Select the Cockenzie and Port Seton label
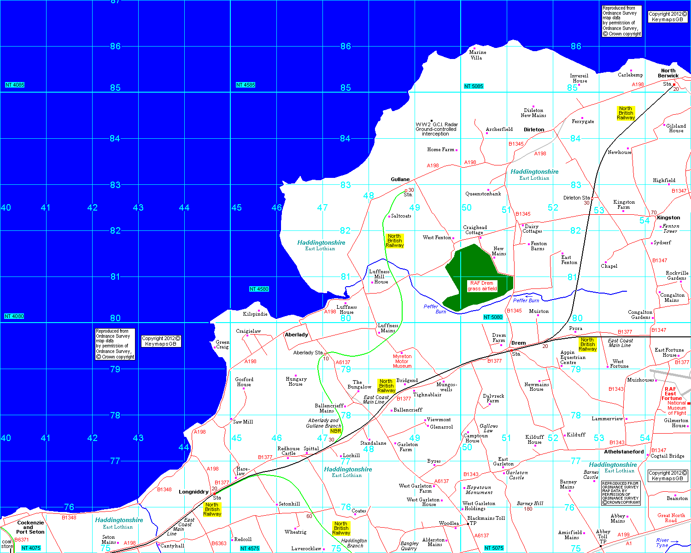The width and height of the screenshot is (691, 553). tap(30, 527)
